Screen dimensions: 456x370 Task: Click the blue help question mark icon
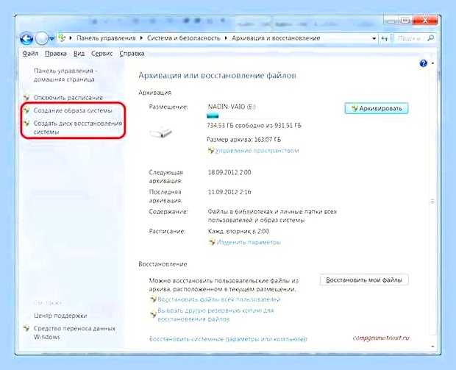point(423,63)
